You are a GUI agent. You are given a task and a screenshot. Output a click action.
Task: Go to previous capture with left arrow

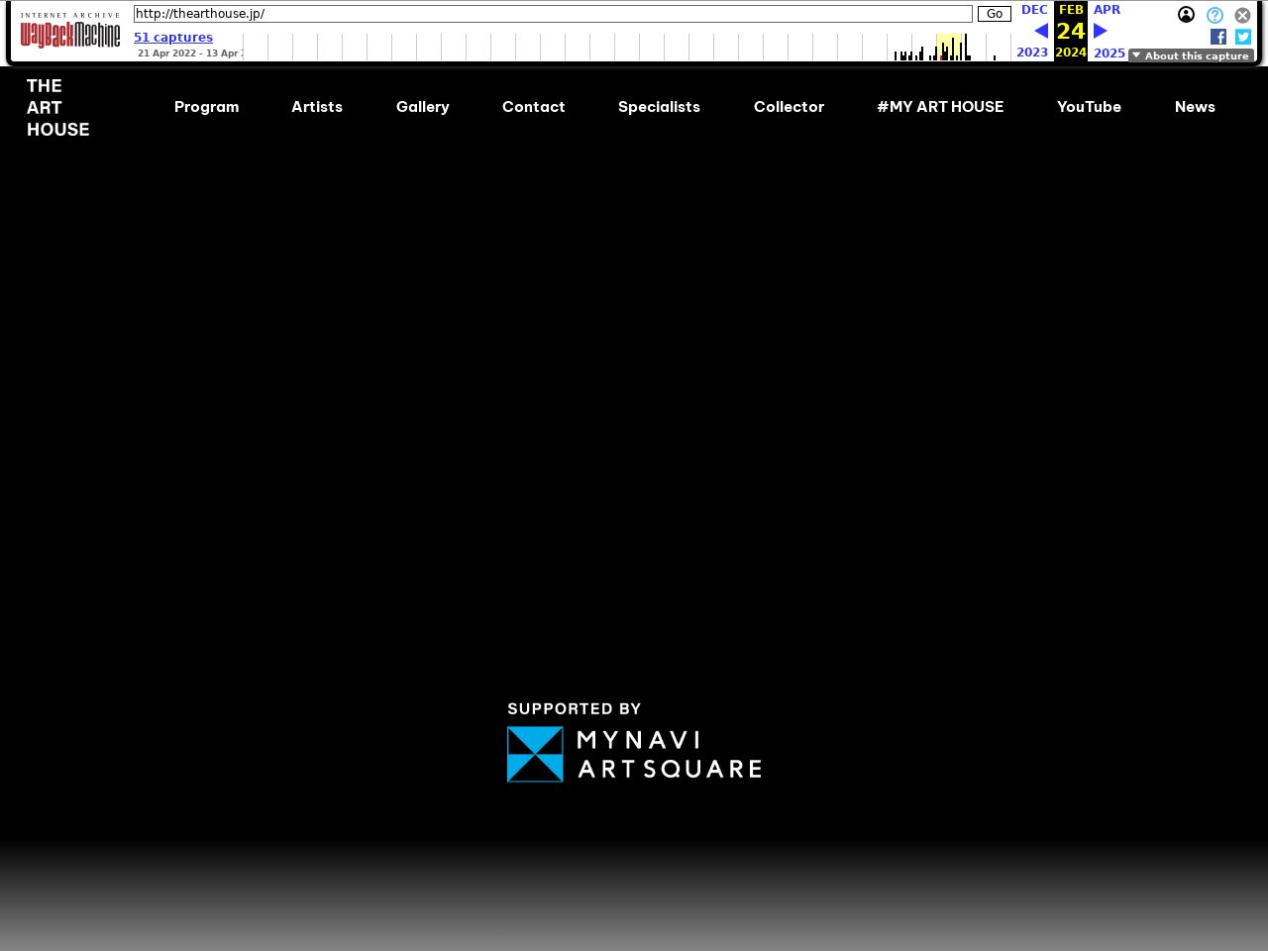(1040, 31)
